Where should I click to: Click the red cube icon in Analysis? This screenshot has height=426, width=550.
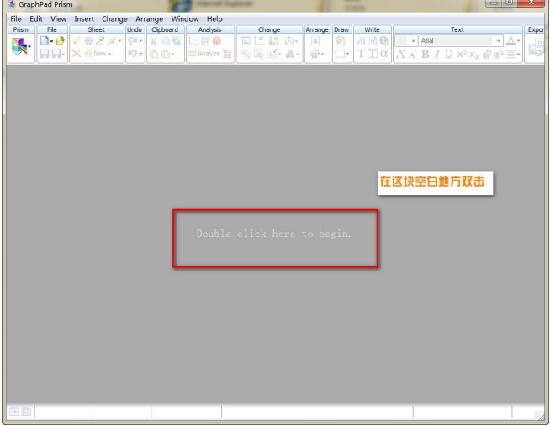[217, 40]
